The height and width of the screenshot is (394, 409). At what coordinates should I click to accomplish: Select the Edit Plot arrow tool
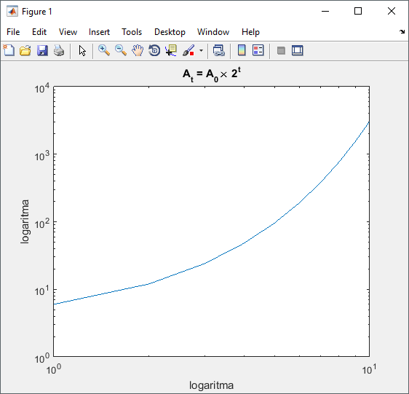click(82, 51)
